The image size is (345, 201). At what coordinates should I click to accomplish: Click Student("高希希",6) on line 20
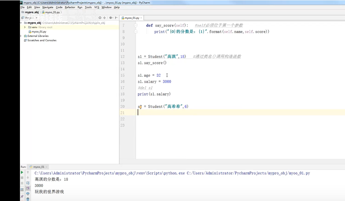(x=168, y=107)
